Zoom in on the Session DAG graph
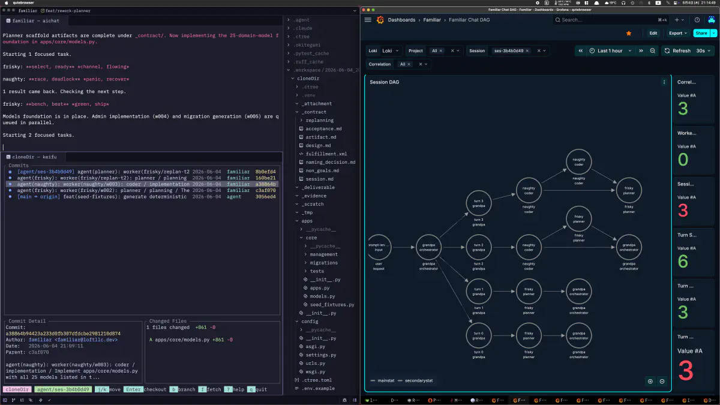This screenshot has height=405, width=720. (650, 381)
